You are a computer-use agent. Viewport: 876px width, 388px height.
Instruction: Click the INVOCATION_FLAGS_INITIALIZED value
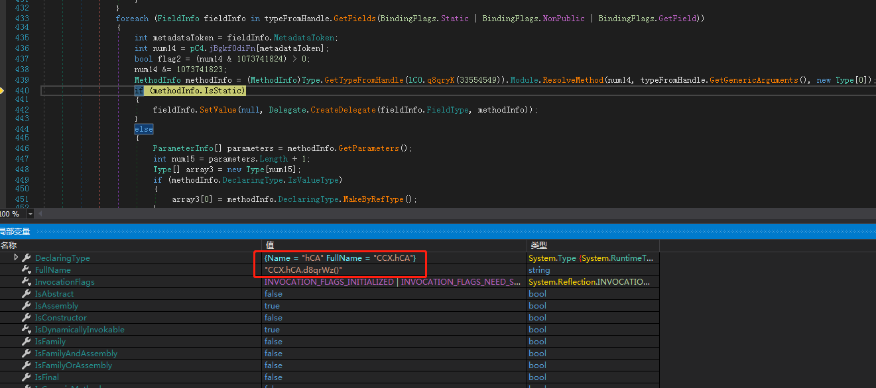(393, 281)
